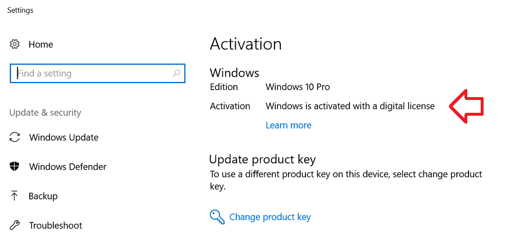This screenshot has height=243, width=519.
Task: Open the Troubleshoot sidebar label
Action: pyautogui.click(x=56, y=226)
